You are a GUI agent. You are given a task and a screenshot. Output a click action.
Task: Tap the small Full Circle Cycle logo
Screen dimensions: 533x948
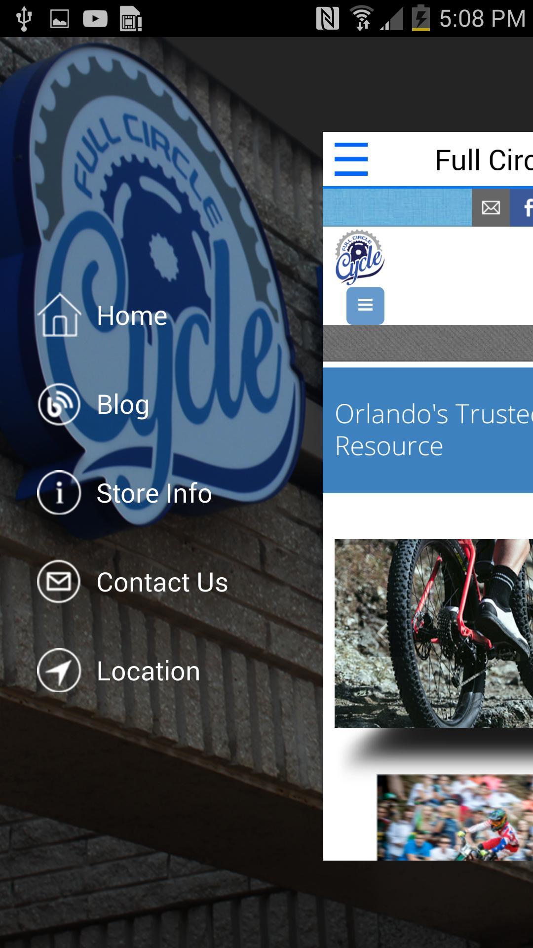[359, 257]
